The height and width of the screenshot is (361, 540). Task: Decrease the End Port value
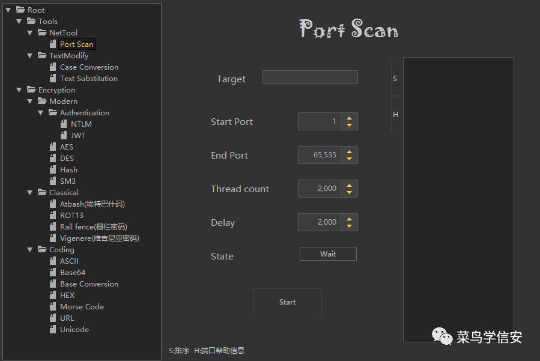point(349,159)
